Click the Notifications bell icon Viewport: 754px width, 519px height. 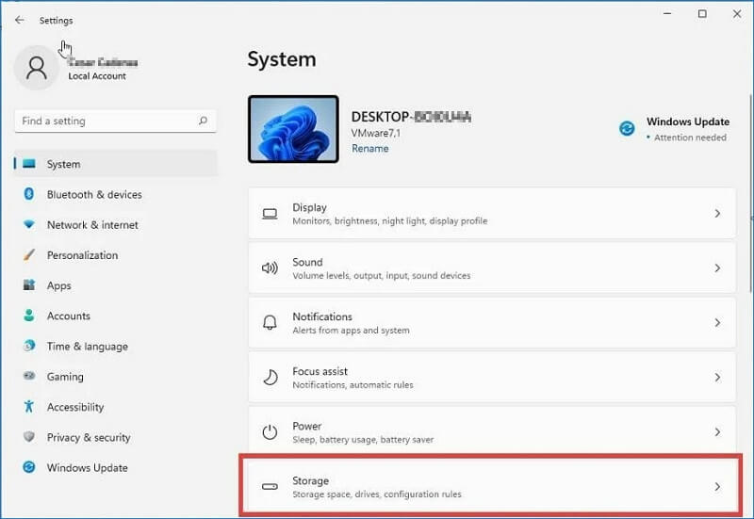coord(270,322)
